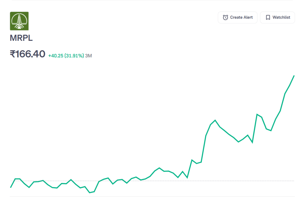Viewport: 306px width, 199px height.
Task: Click the +40.25 (31.91%) change value
Action: pyautogui.click(x=66, y=56)
